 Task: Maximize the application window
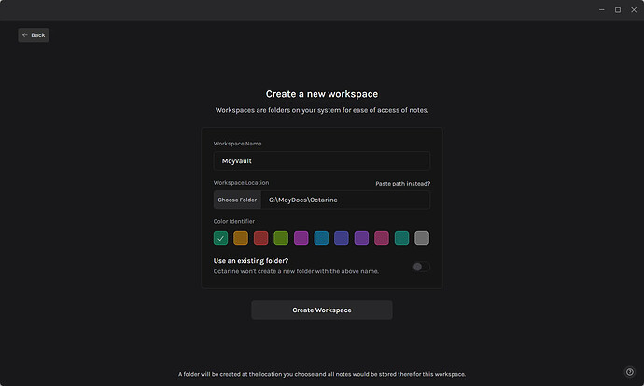click(x=617, y=9)
